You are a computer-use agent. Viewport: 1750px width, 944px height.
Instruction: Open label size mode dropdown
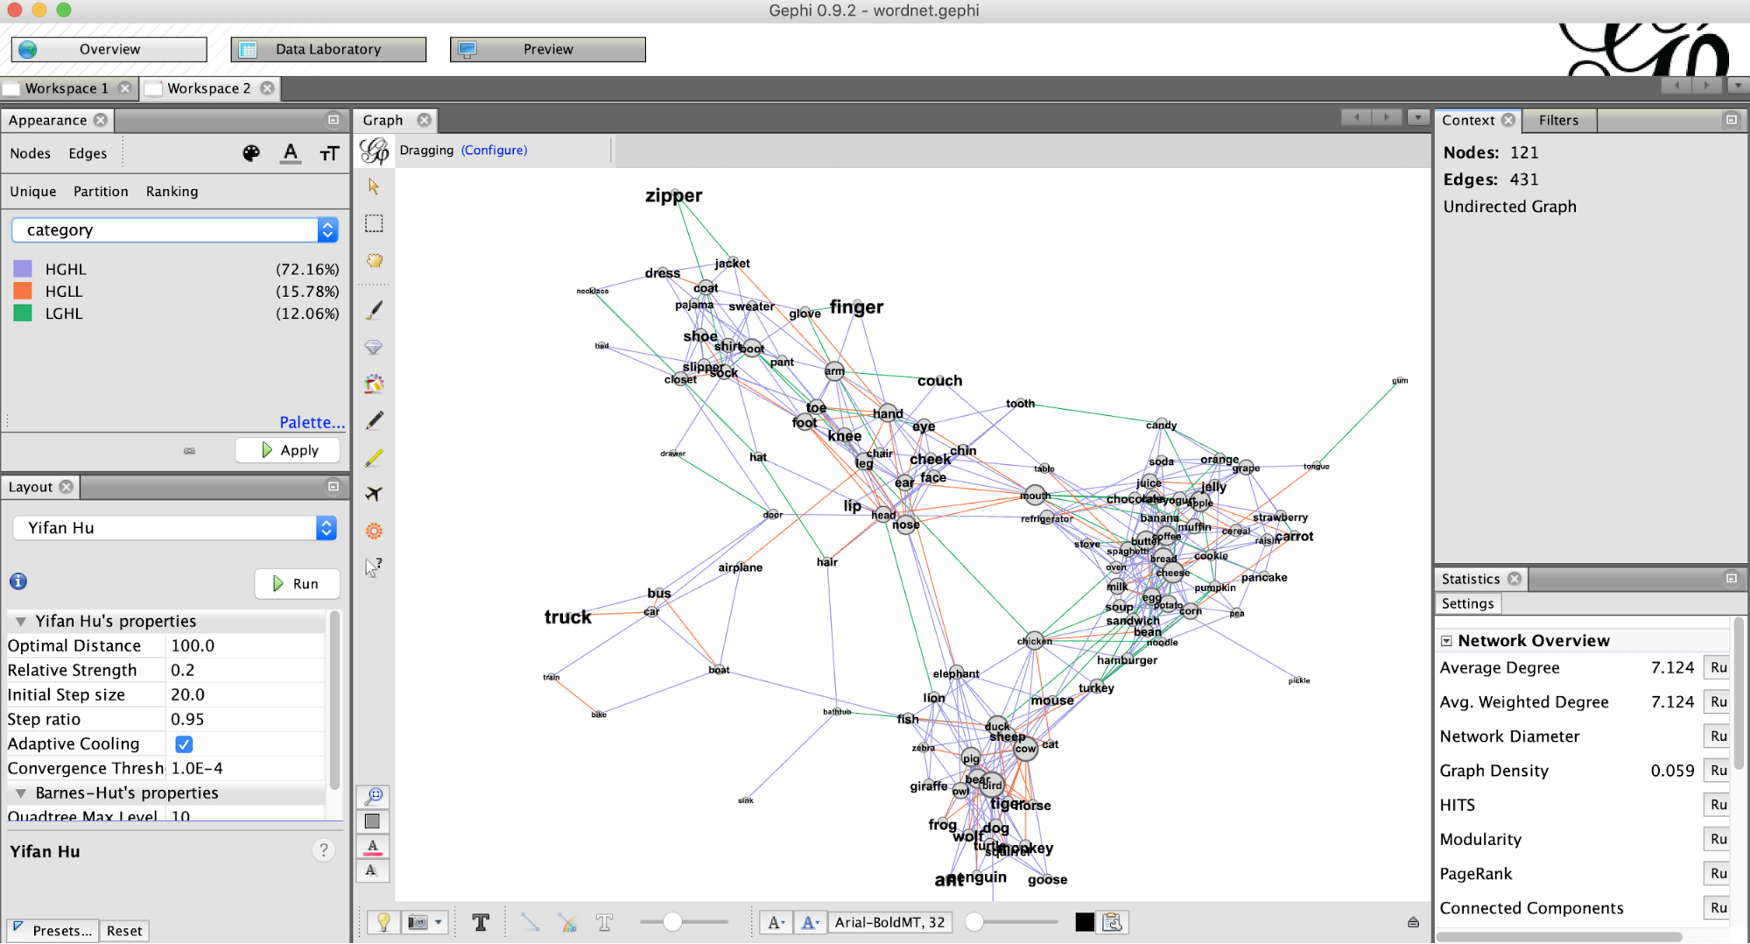point(776,922)
